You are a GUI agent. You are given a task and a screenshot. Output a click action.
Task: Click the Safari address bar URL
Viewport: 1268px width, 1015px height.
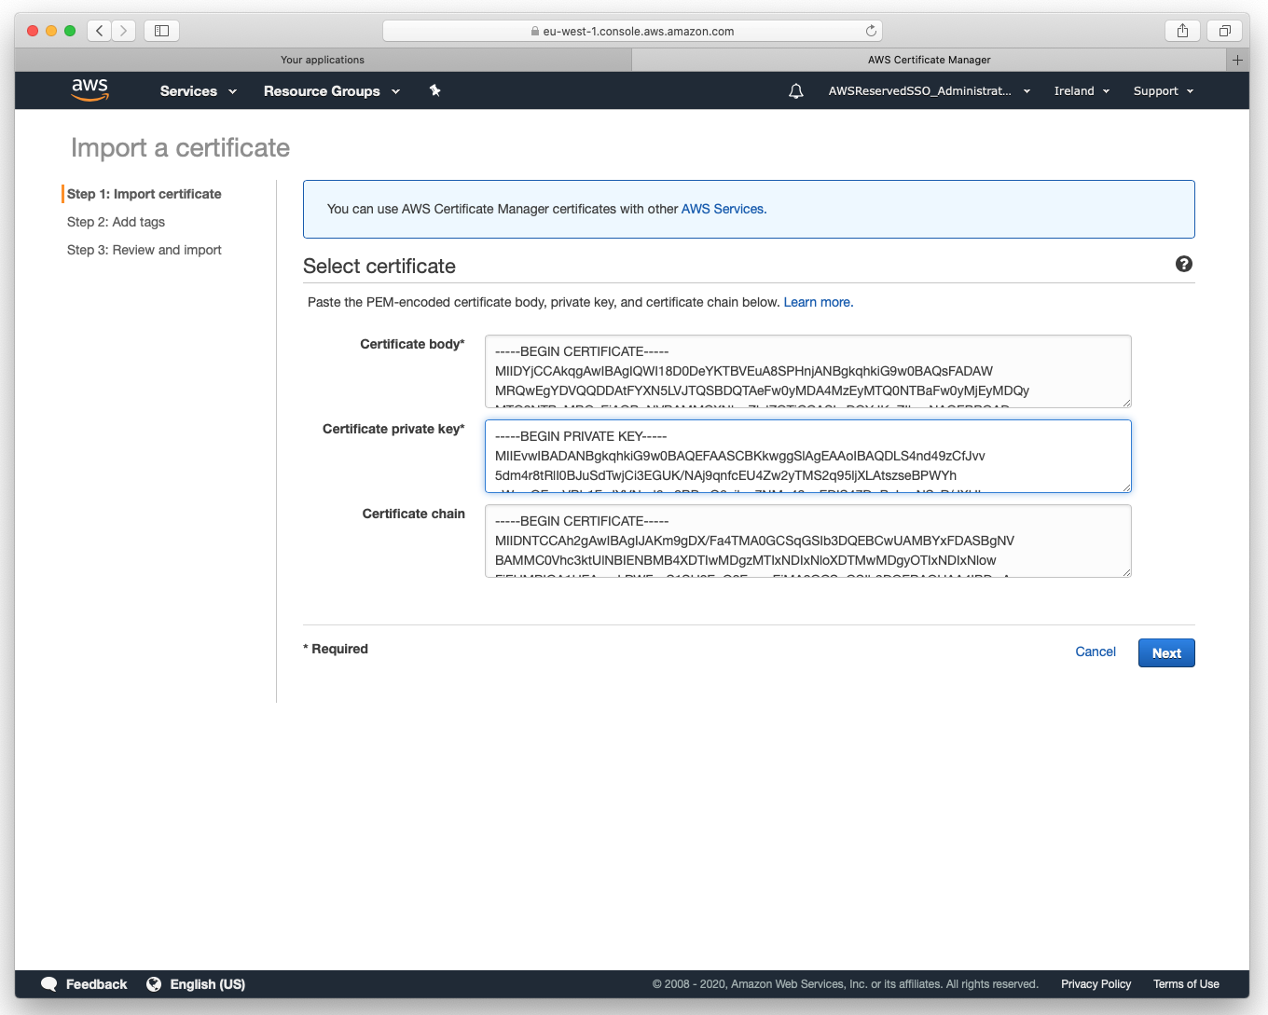638,31
